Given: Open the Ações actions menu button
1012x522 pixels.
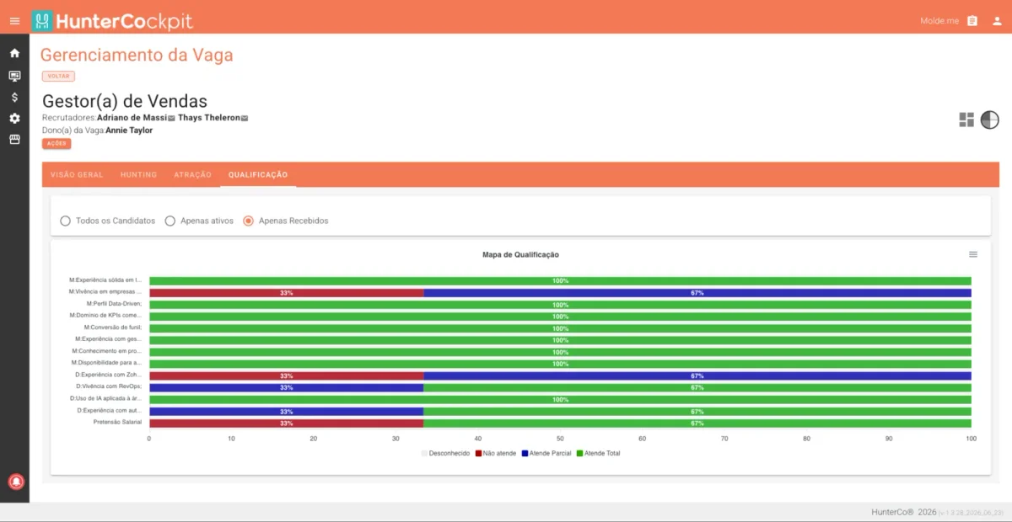Looking at the screenshot, I should (x=57, y=144).
